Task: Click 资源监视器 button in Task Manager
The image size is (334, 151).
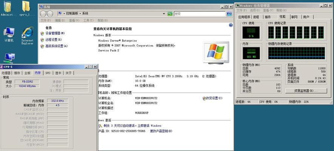Action: (306, 91)
